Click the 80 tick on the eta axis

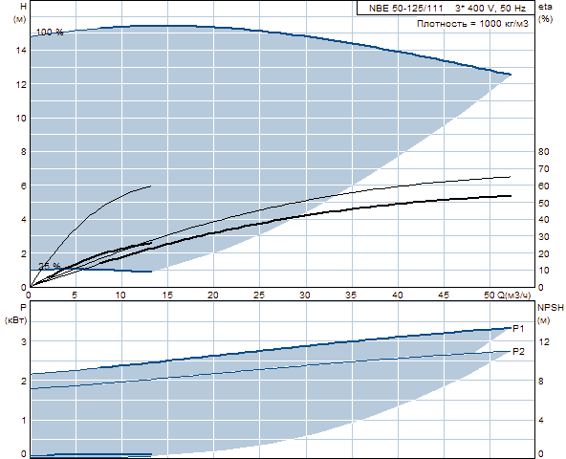[x=544, y=152]
